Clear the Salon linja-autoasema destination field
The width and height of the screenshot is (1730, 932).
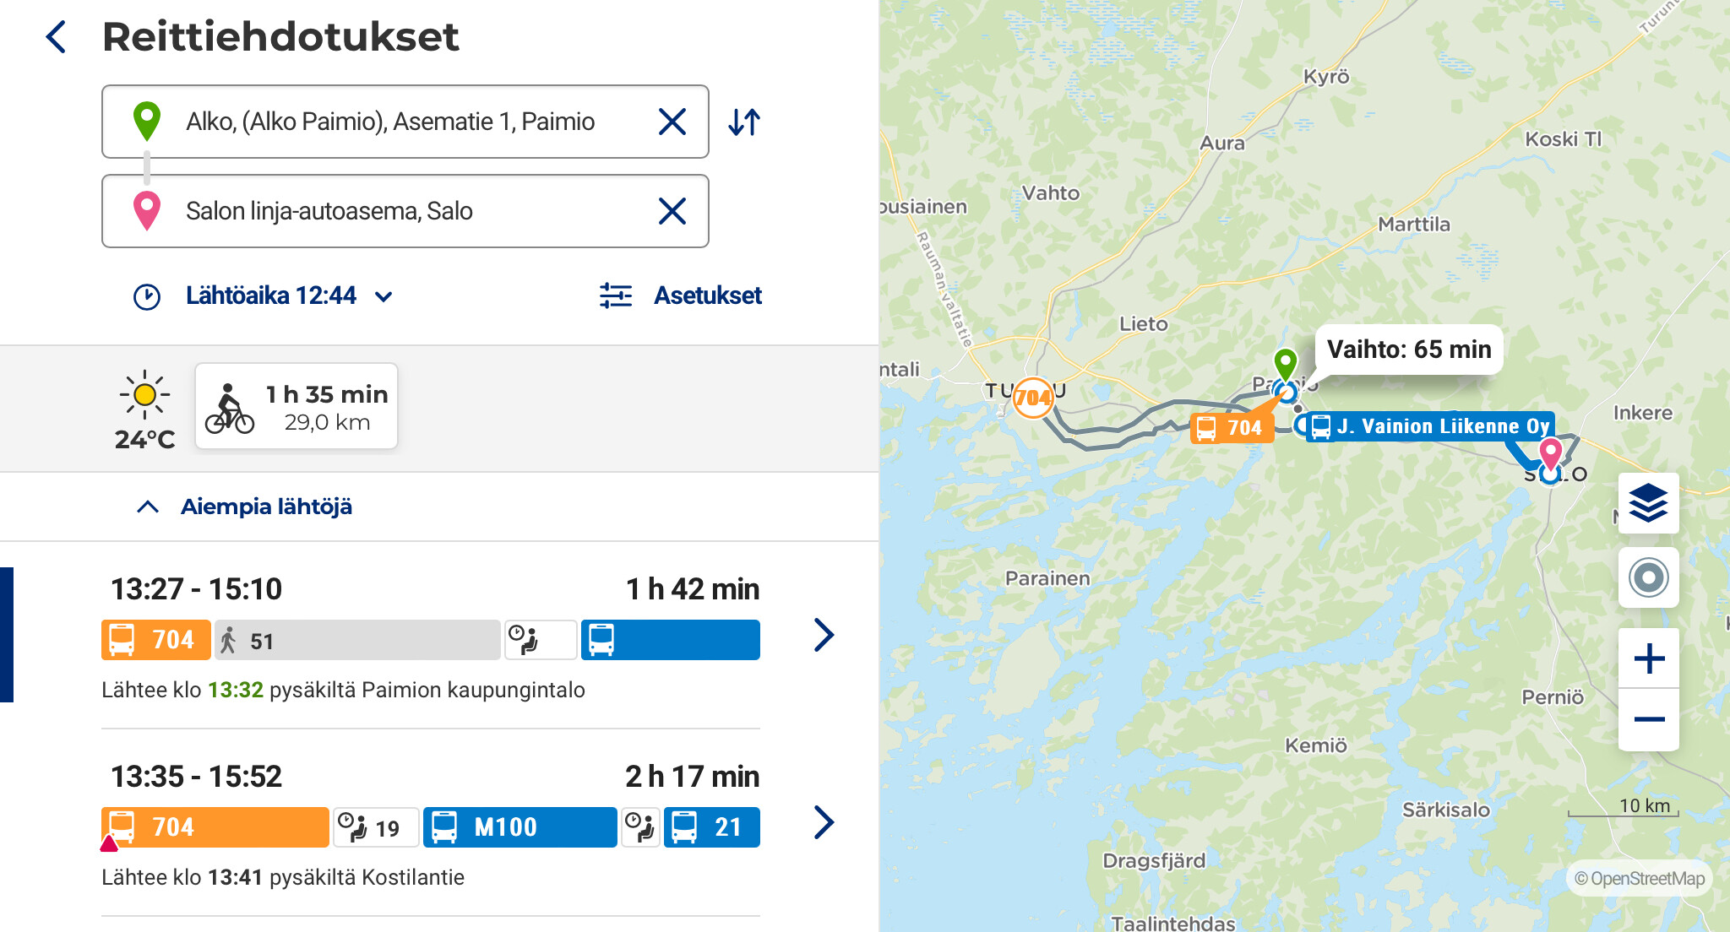pyautogui.click(x=672, y=211)
